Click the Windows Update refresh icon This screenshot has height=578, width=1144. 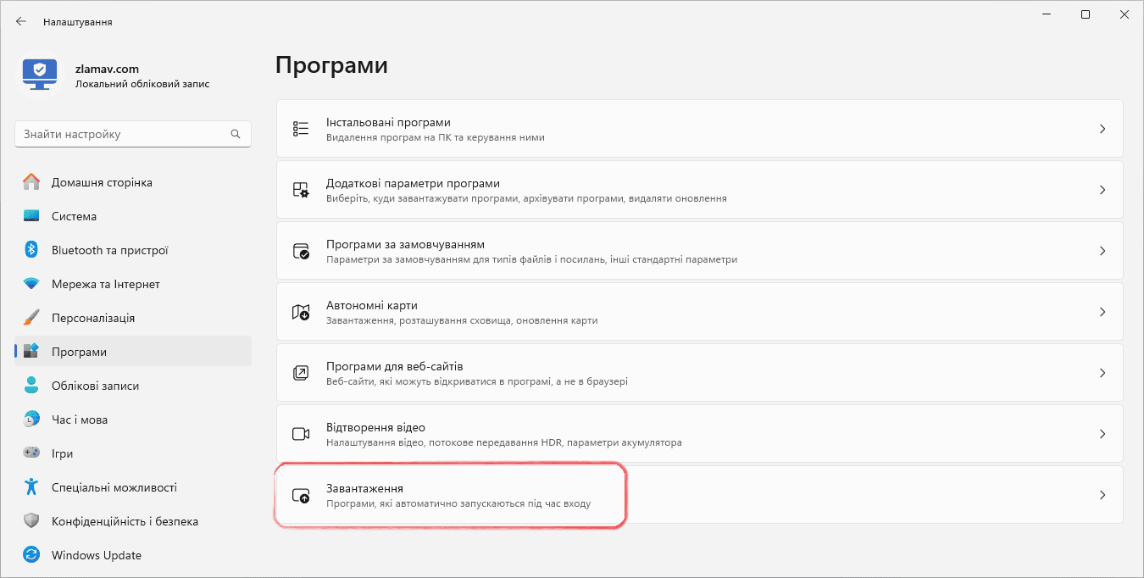coord(31,555)
